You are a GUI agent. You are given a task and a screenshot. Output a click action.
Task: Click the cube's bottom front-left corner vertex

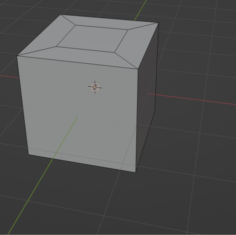point(28,155)
